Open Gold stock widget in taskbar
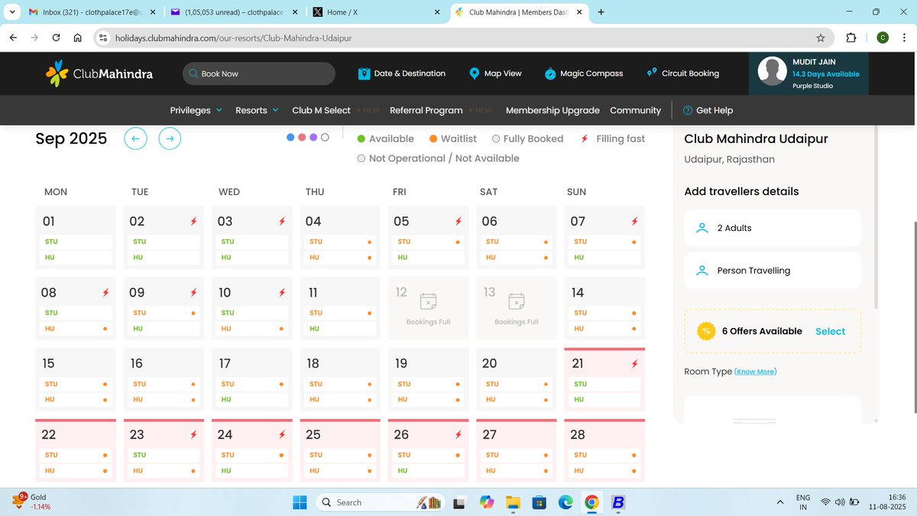The height and width of the screenshot is (516, 917). pyautogui.click(x=31, y=502)
